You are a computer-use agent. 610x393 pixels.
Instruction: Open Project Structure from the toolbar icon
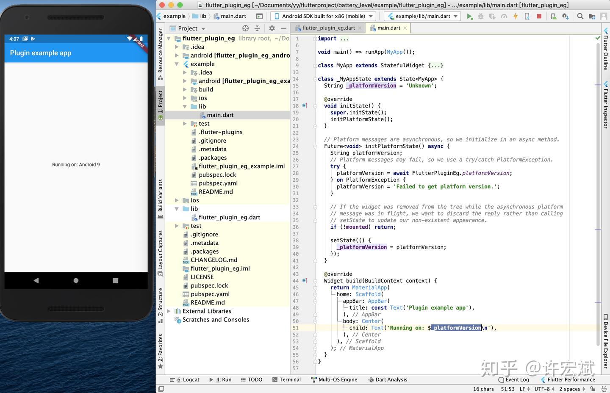[592, 16]
